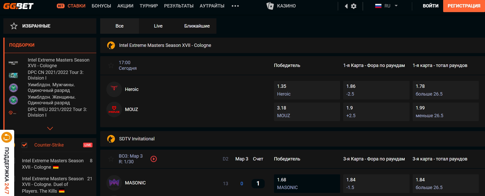This screenshot has width=485, height=196.
Task: Open the RU language dropdown
Action: [386, 6]
